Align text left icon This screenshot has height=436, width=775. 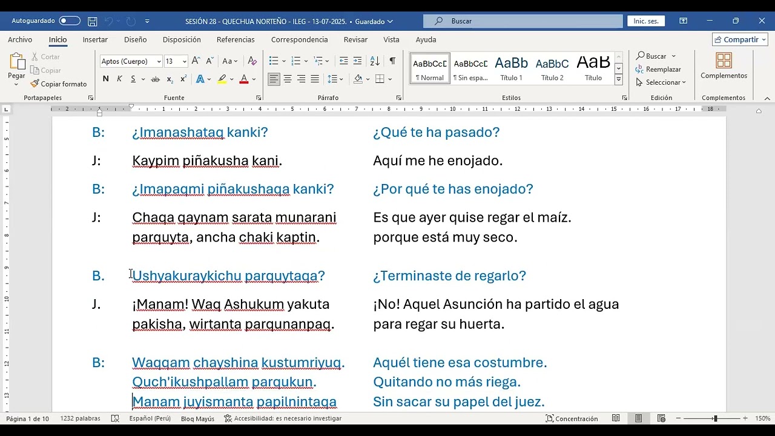pos(274,79)
